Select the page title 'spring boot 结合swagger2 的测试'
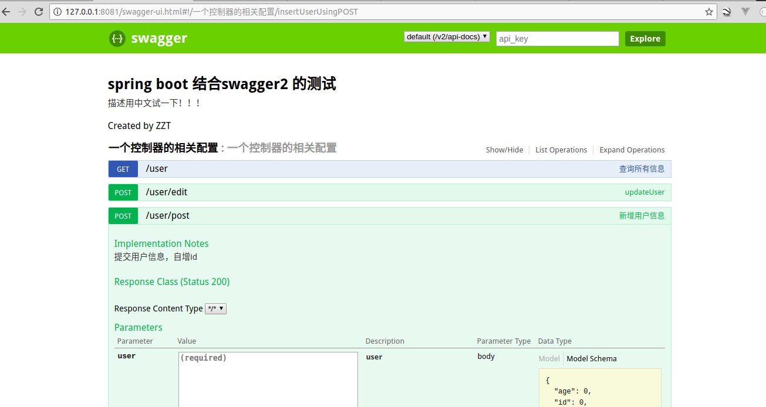This screenshot has width=766, height=407. click(222, 84)
